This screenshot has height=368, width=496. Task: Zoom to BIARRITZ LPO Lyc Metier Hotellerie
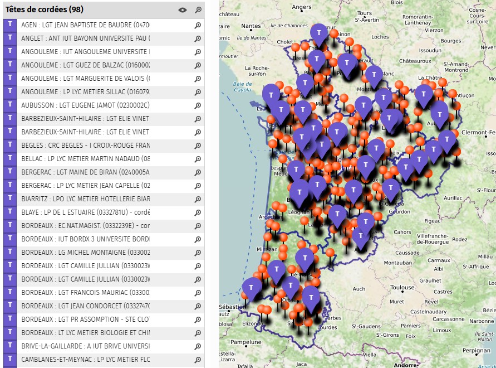(x=198, y=200)
